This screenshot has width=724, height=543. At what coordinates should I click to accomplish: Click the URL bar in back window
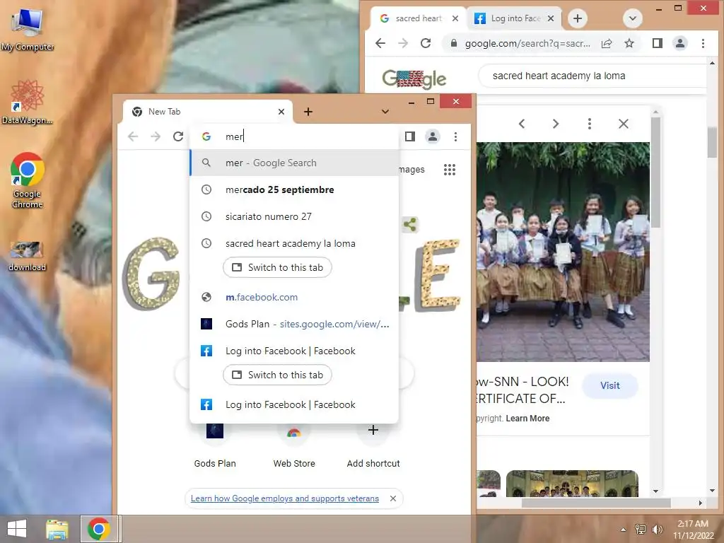click(x=527, y=43)
